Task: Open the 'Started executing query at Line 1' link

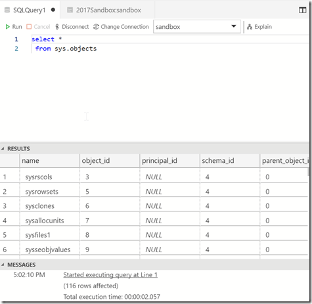Action: [110, 275]
